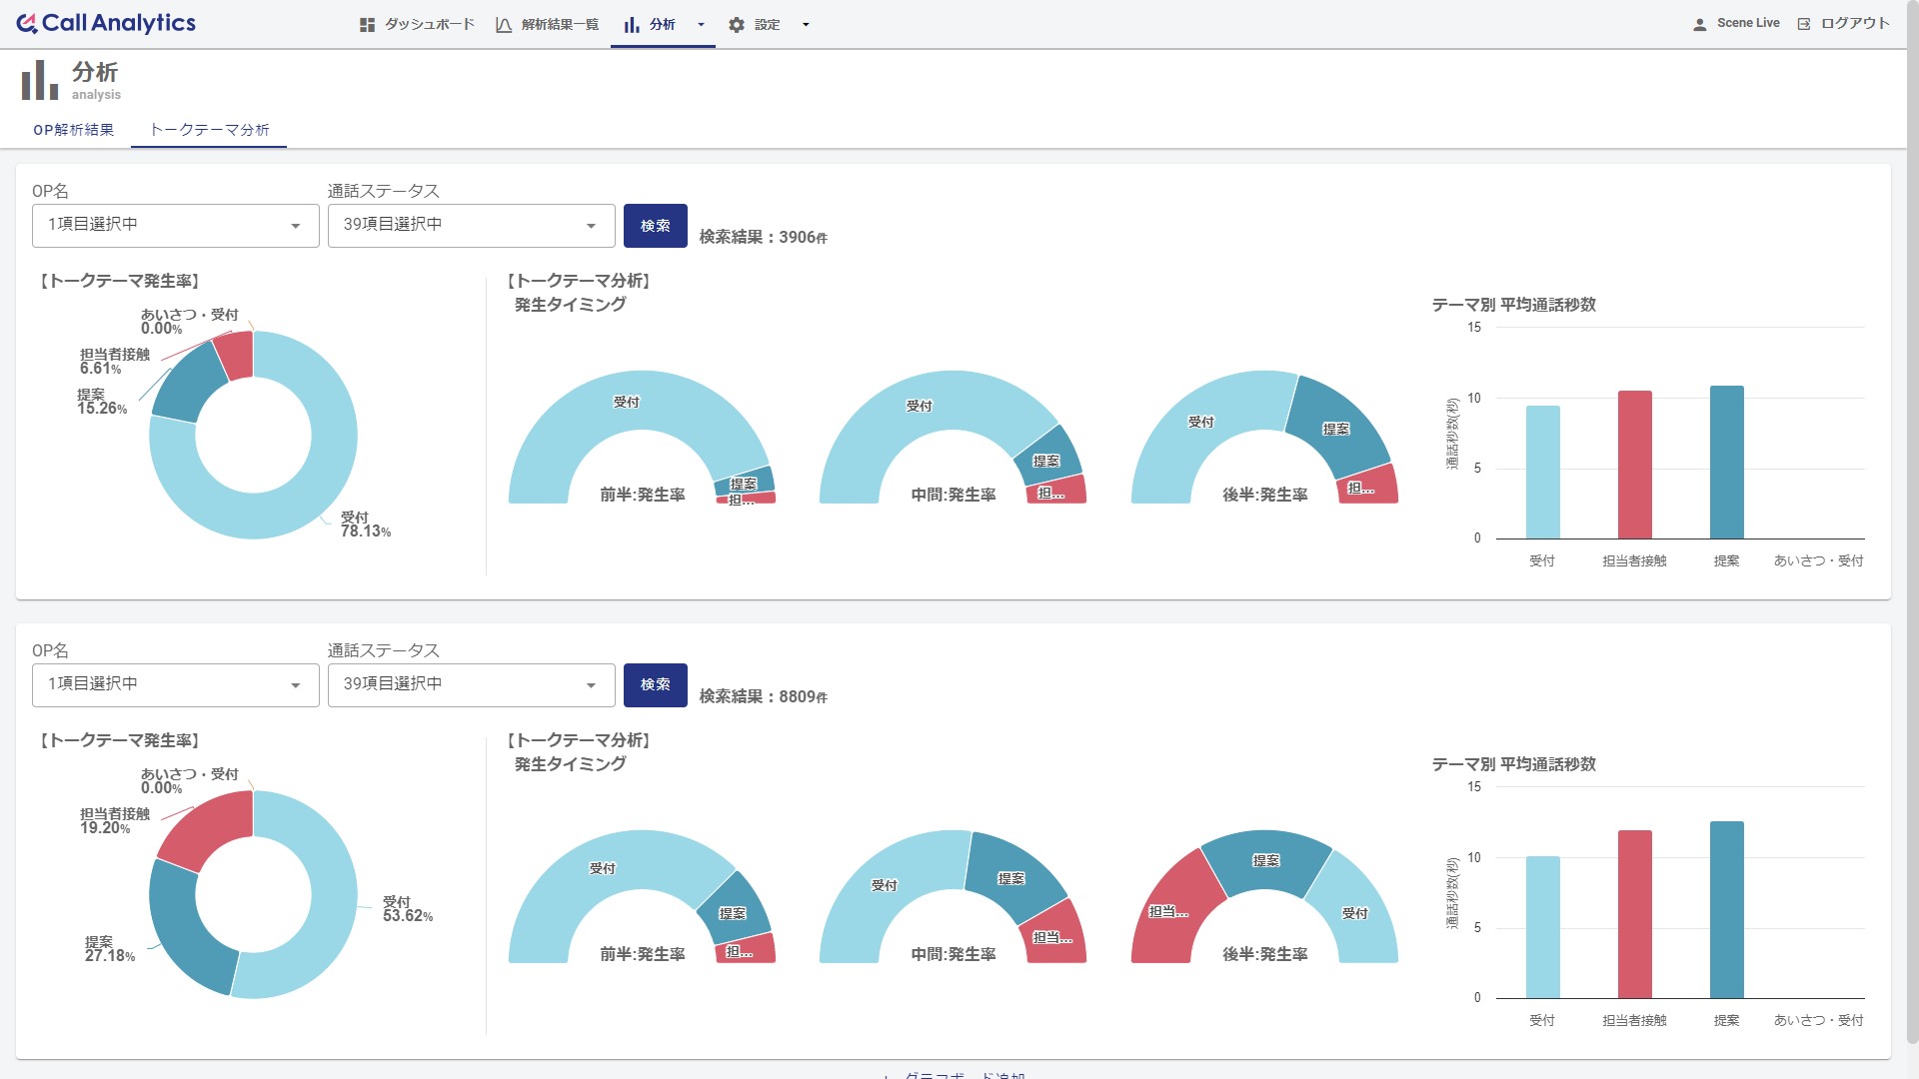Click the 担当者接触 bar in first bar chart

pos(1634,465)
